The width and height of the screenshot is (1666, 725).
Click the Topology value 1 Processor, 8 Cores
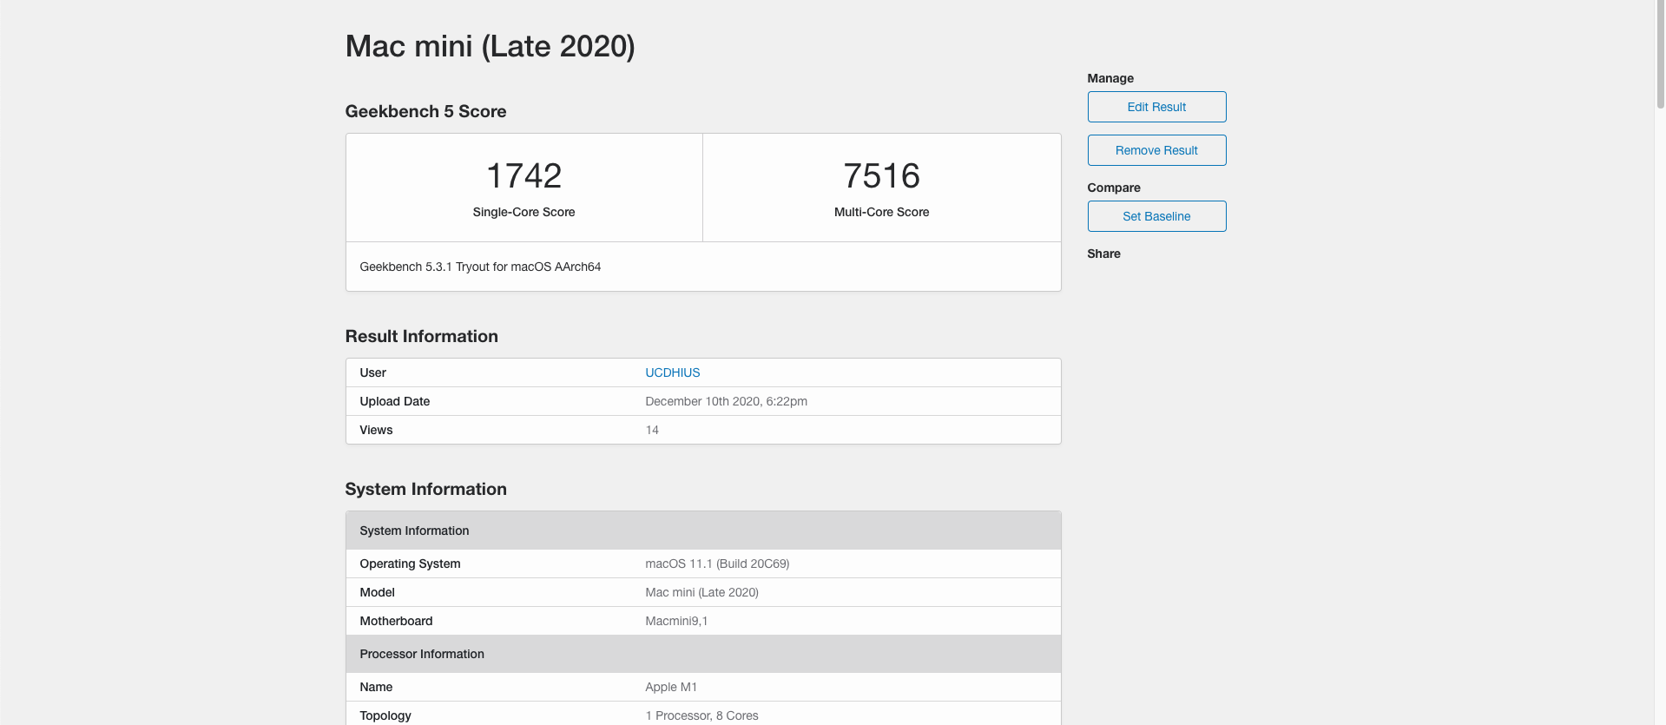click(x=701, y=715)
